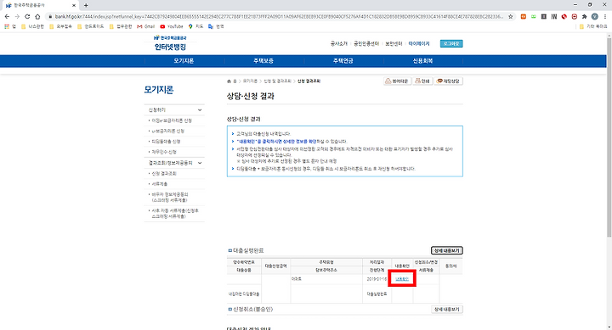Open the 채팅상담 chat button

pos(449,81)
